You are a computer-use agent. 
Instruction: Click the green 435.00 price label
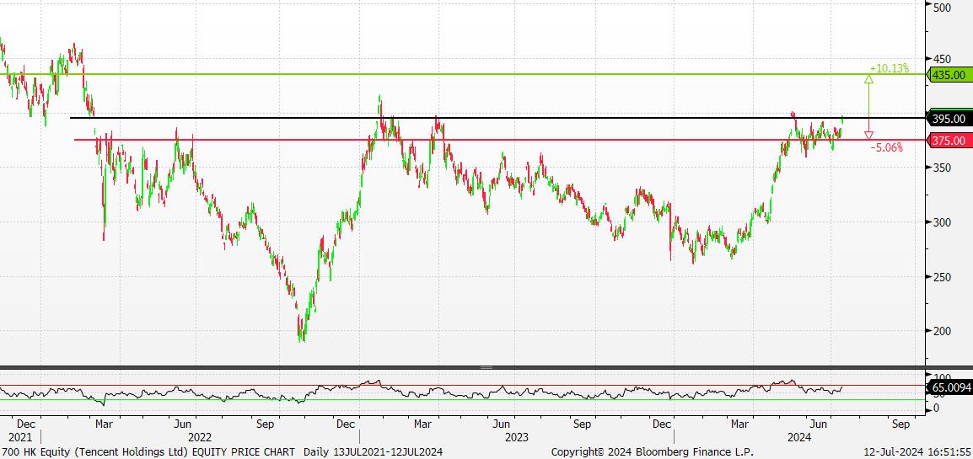[x=949, y=75]
